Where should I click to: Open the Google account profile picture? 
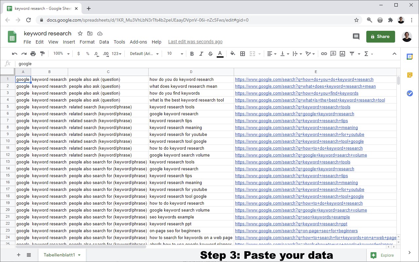tap(407, 37)
